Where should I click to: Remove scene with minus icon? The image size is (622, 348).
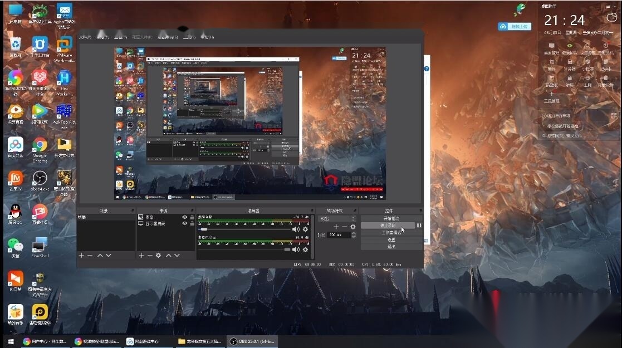click(90, 256)
